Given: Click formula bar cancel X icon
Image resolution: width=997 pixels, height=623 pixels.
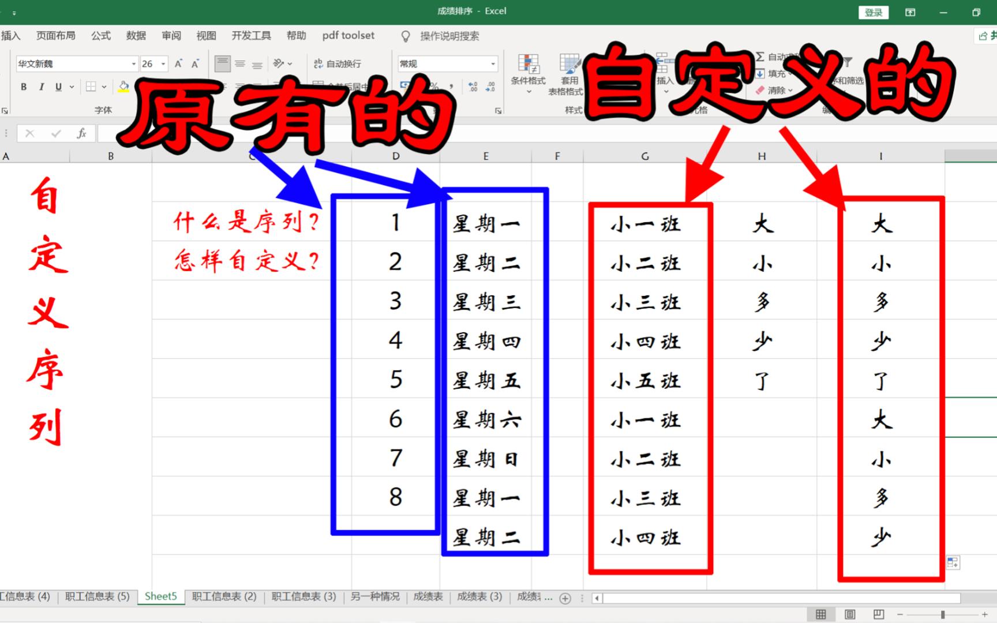Looking at the screenshot, I should click(30, 133).
